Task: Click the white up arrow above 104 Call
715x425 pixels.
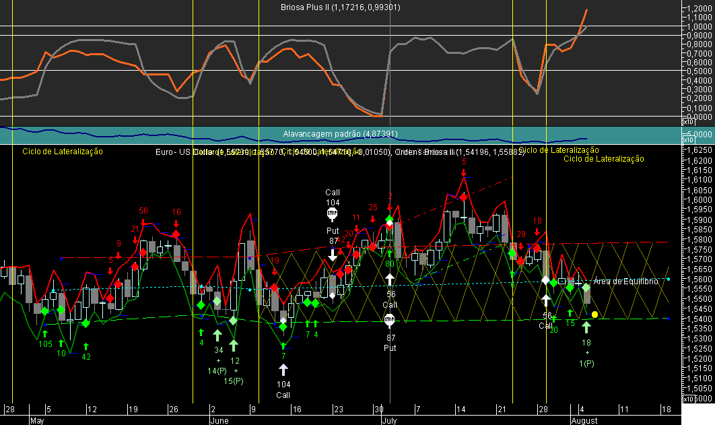Action: tap(283, 370)
